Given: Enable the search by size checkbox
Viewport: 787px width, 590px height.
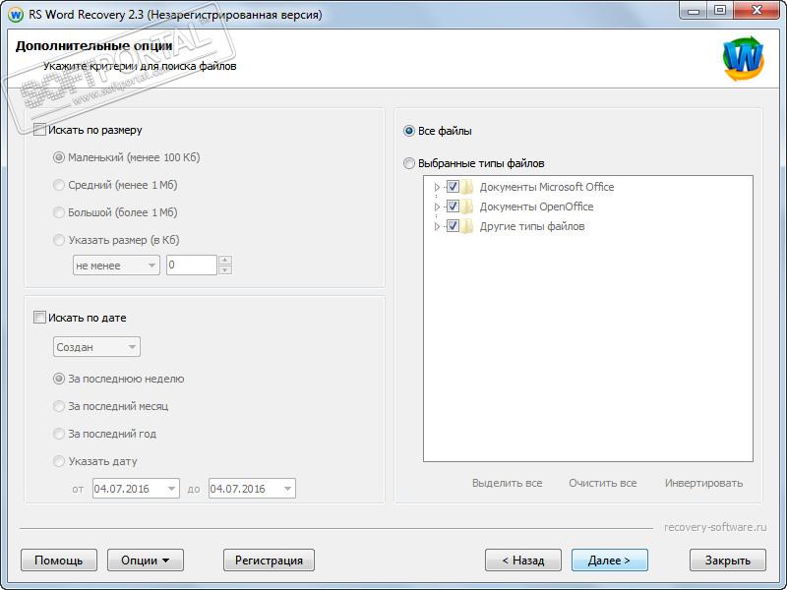Looking at the screenshot, I should click(39, 130).
